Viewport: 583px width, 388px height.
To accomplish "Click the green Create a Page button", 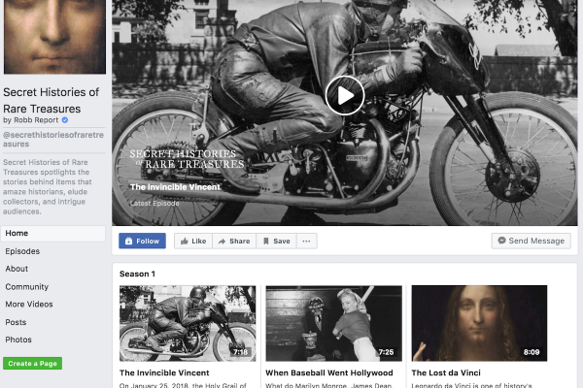I will pos(32,363).
